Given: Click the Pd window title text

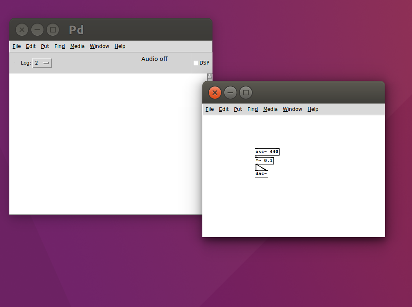Looking at the screenshot, I should [76, 30].
